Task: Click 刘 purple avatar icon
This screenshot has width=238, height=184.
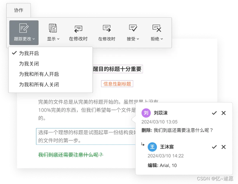Action: (146, 113)
